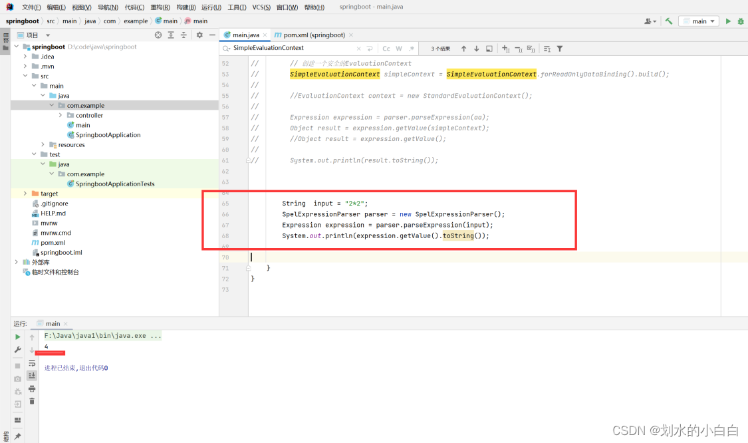
Task: Start debugging with bug icon
Action: pos(741,21)
